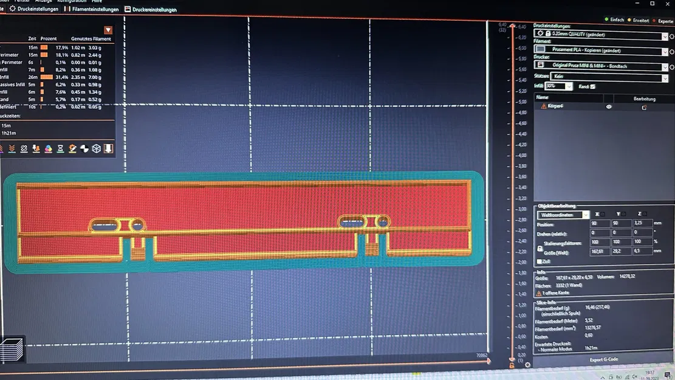Click Export G-Code button
Viewport: 675px width, 380px height.
coord(603,359)
